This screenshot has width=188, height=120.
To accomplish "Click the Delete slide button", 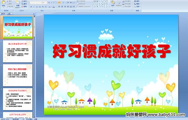I will 24,7.
